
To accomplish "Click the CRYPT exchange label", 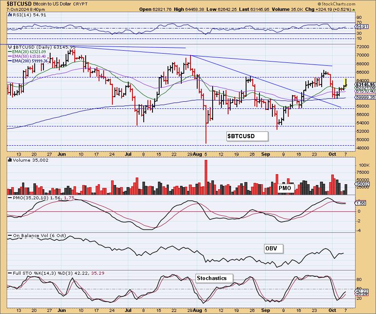I will pos(80,4).
